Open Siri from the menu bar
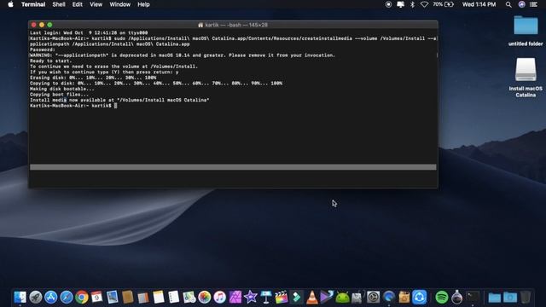This screenshot has height=307, width=546. 521,4
